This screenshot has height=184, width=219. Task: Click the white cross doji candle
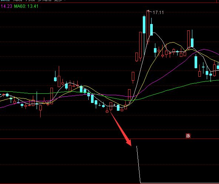tap(114, 105)
